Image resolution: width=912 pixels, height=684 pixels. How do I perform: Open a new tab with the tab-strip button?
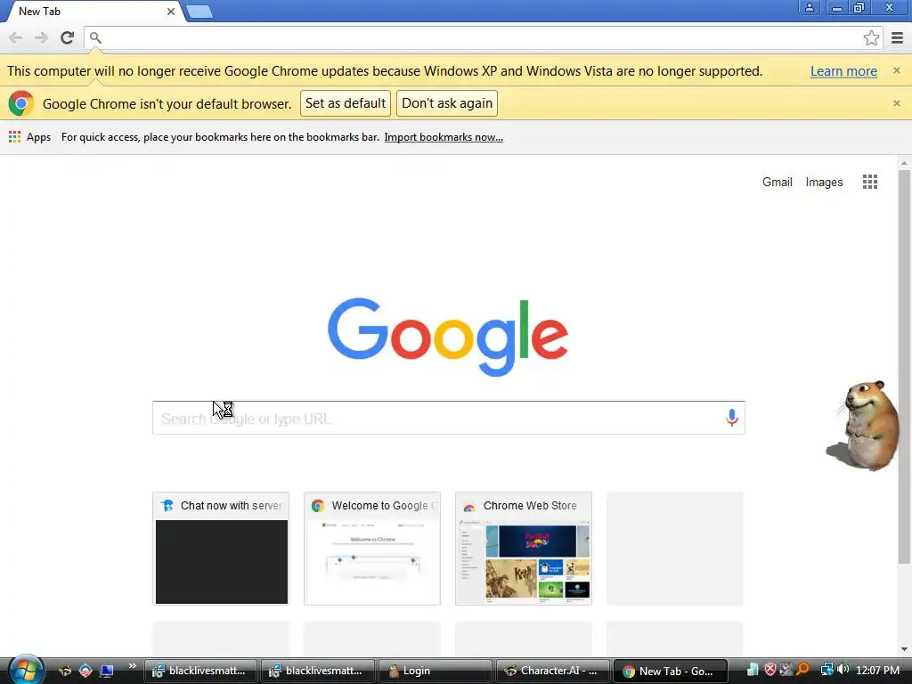click(x=199, y=12)
